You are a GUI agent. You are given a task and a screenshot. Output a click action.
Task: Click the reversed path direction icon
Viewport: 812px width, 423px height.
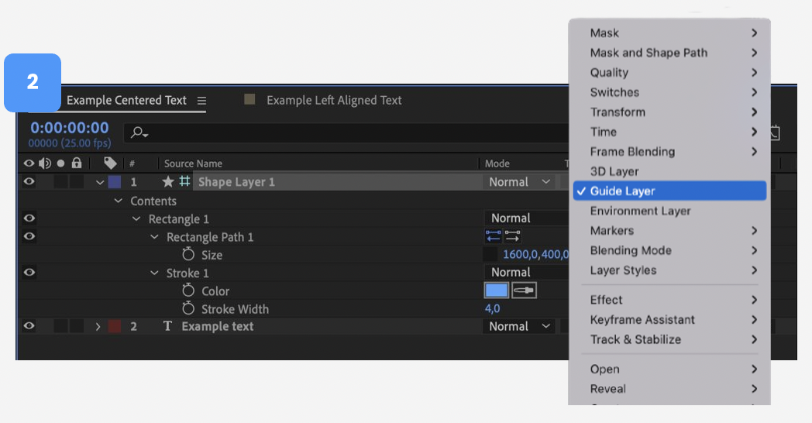pyautogui.click(x=513, y=236)
